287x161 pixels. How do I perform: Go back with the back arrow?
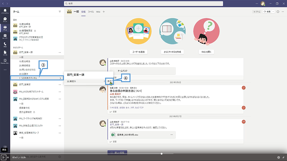pyautogui.click(x=3, y=3)
